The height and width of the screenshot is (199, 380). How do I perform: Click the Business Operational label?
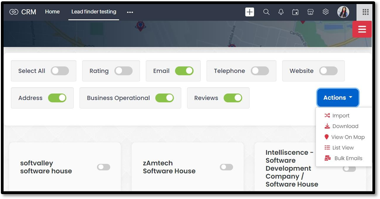pos(118,98)
